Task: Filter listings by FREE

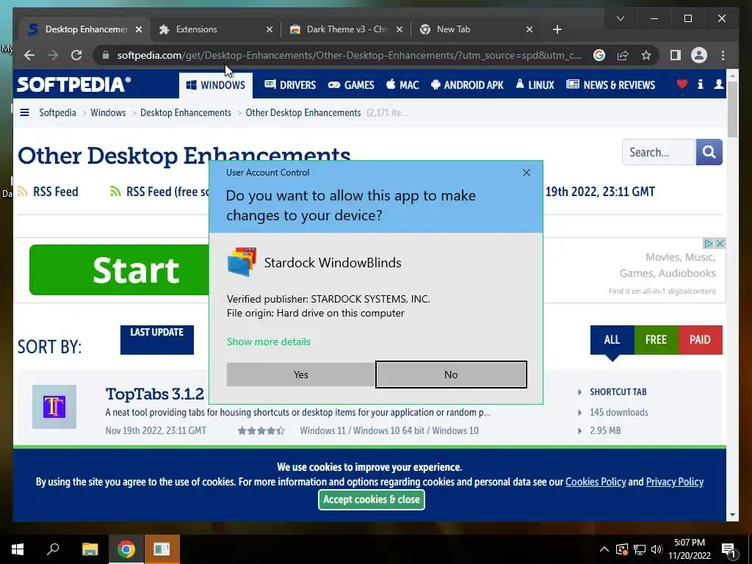Action: click(656, 339)
